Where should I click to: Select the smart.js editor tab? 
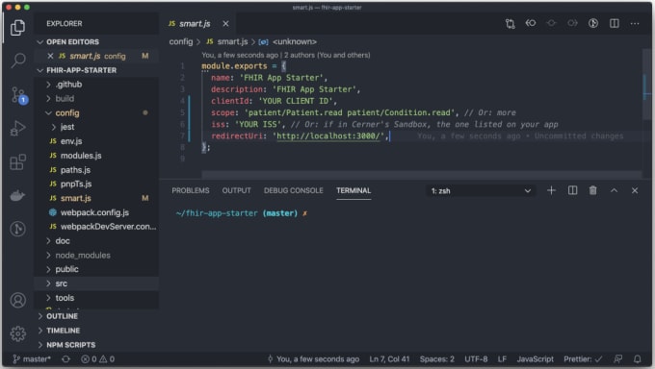pyautogui.click(x=195, y=24)
